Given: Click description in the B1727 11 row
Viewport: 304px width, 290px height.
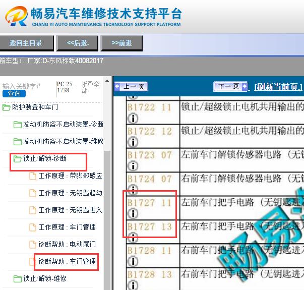Looking at the screenshot, I should coord(242,202).
